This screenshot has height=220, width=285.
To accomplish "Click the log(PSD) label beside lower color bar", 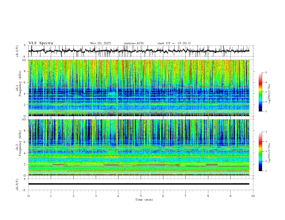I will 270,153.
